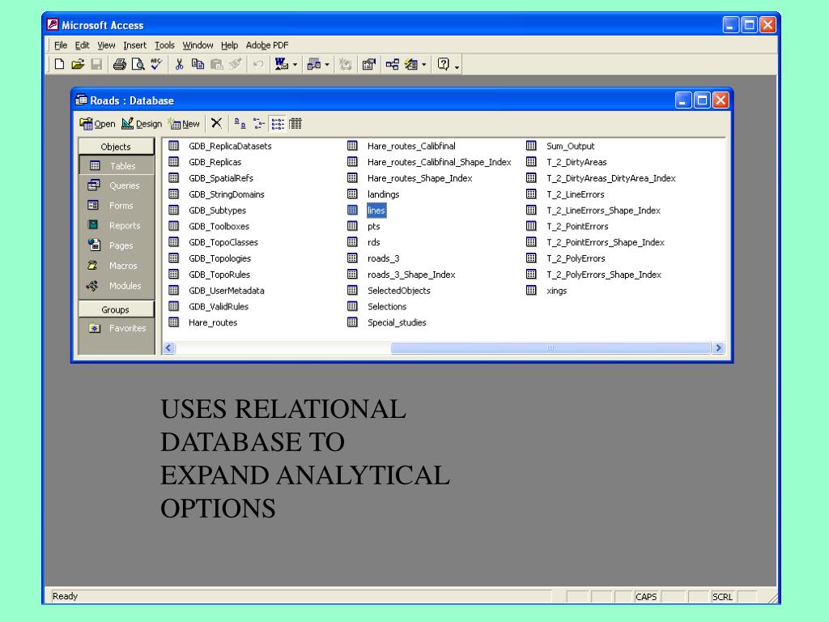The height and width of the screenshot is (622, 829).
Task: Open the File menu
Action: pyautogui.click(x=61, y=45)
